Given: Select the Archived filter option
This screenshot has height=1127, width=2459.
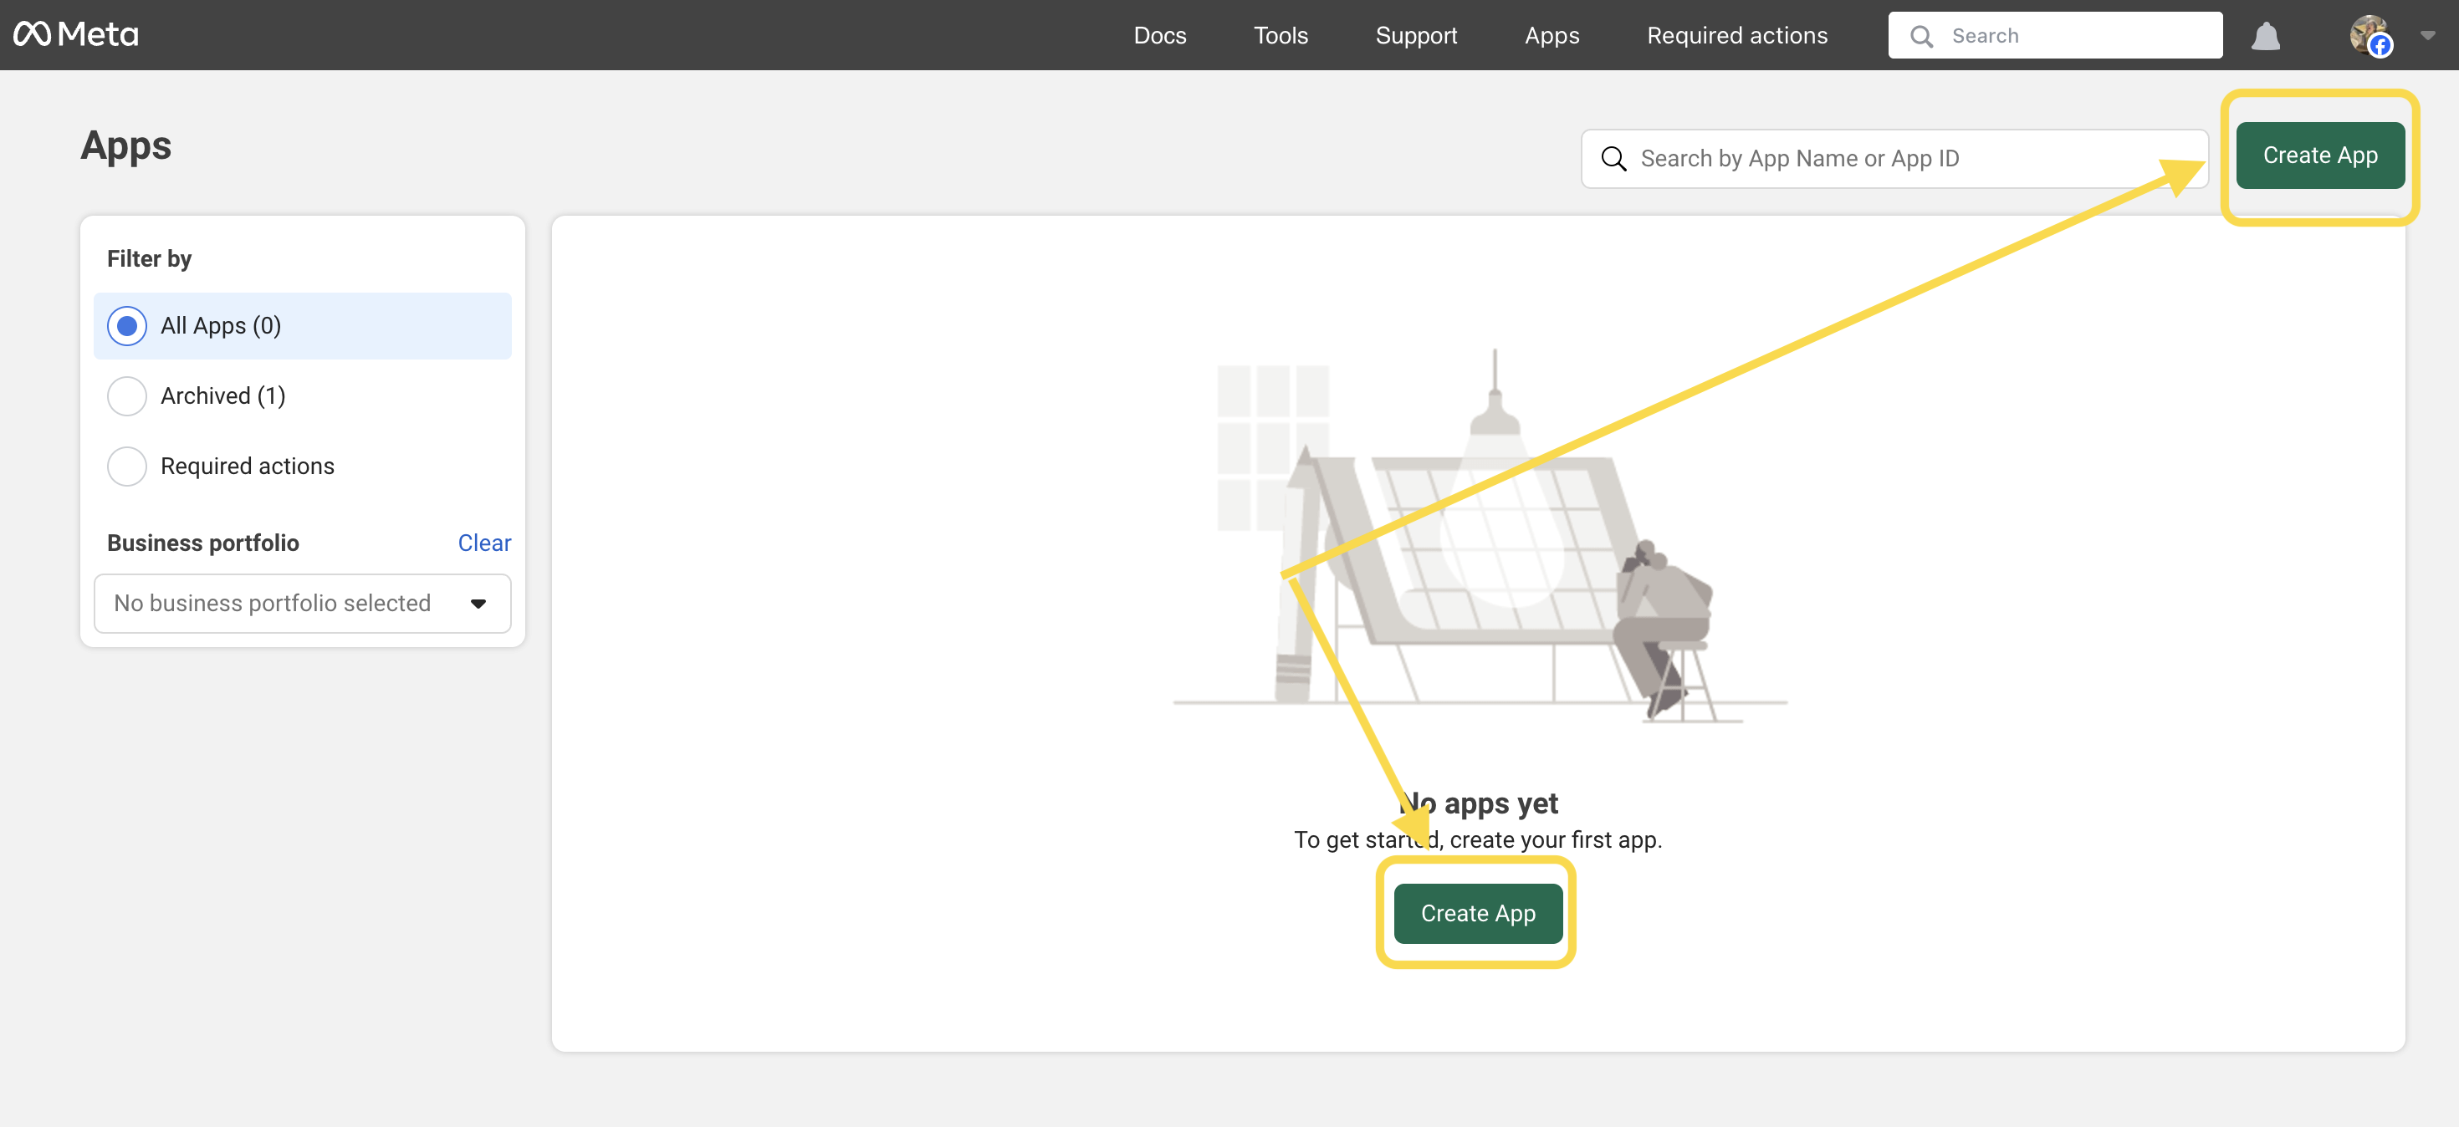Looking at the screenshot, I should pyautogui.click(x=126, y=396).
